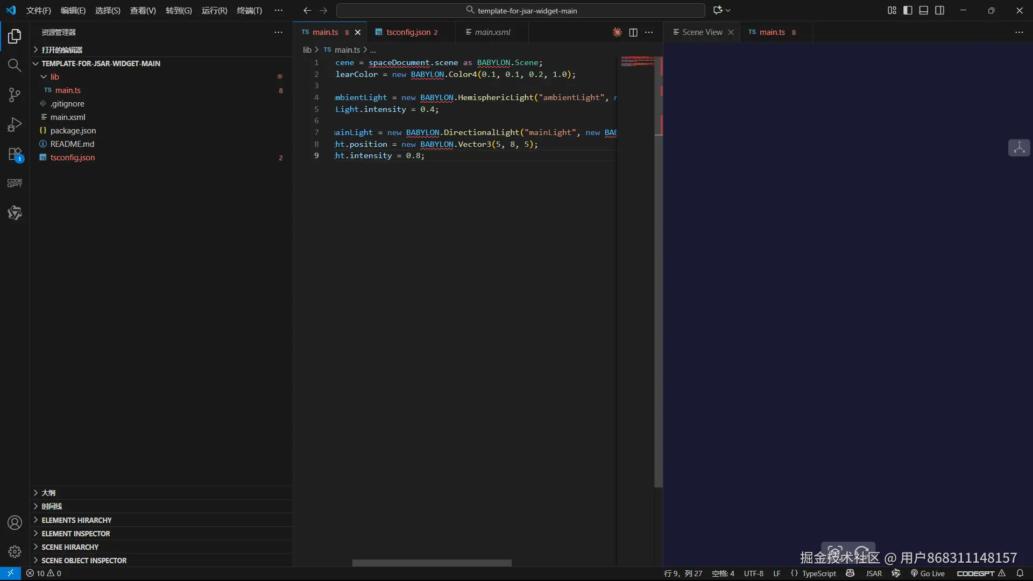Expand the ELEMENTS HIRARCHY section

[x=76, y=520]
